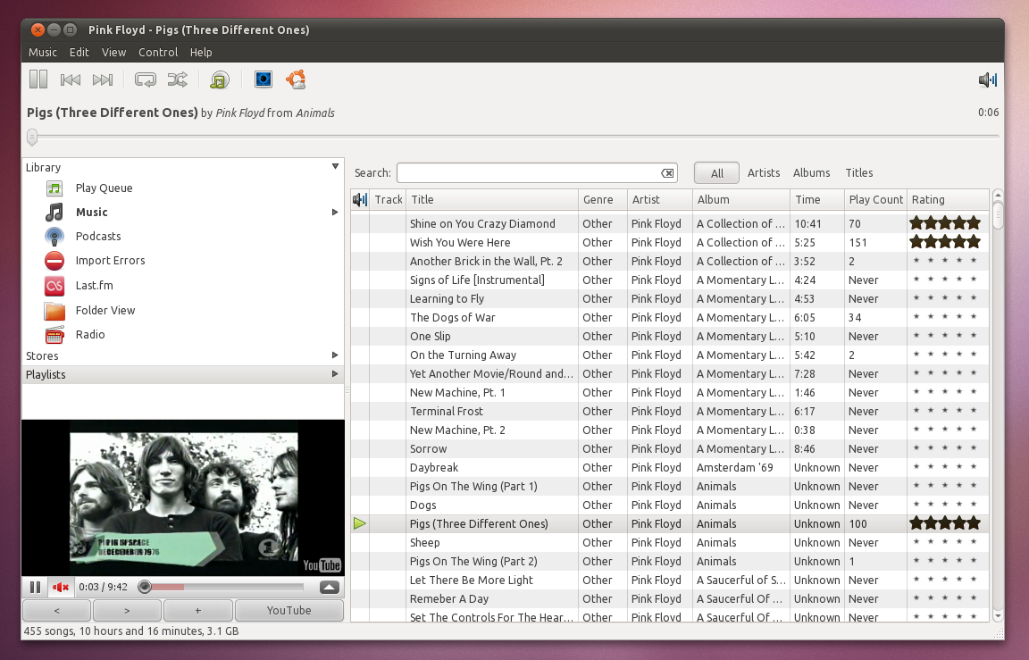Viewport: 1029px width, 660px height.
Task: Click the + button under the video
Action: point(197,610)
